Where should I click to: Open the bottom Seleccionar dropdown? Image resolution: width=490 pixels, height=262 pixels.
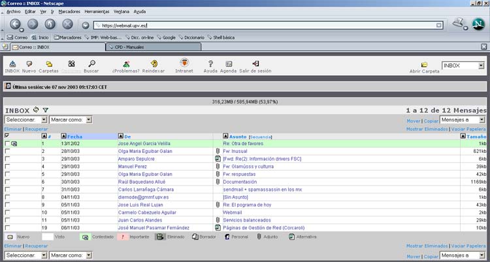[x=26, y=255]
